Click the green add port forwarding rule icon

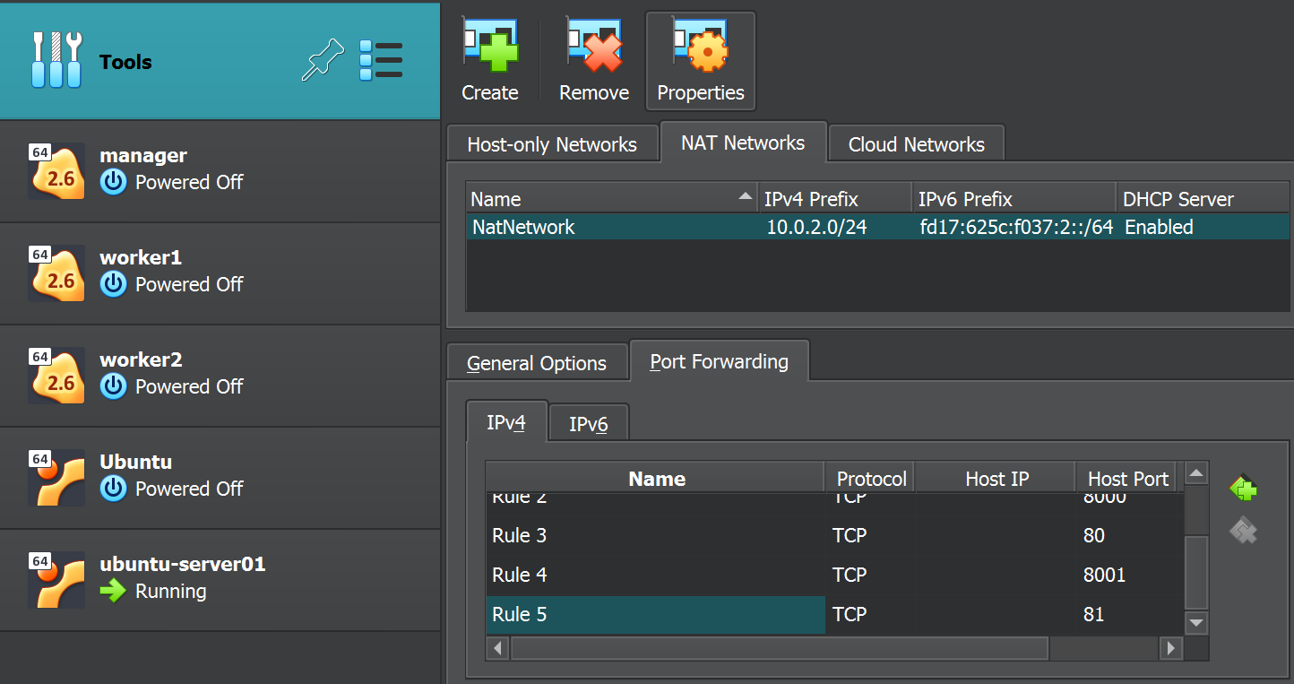coord(1243,489)
